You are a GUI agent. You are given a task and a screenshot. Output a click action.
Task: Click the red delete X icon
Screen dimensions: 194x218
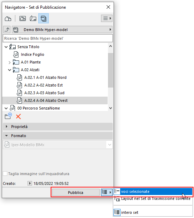(x=18, y=116)
